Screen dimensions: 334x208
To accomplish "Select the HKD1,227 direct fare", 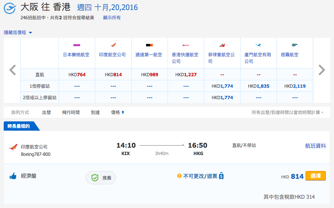I will pyautogui.click(x=186, y=75).
